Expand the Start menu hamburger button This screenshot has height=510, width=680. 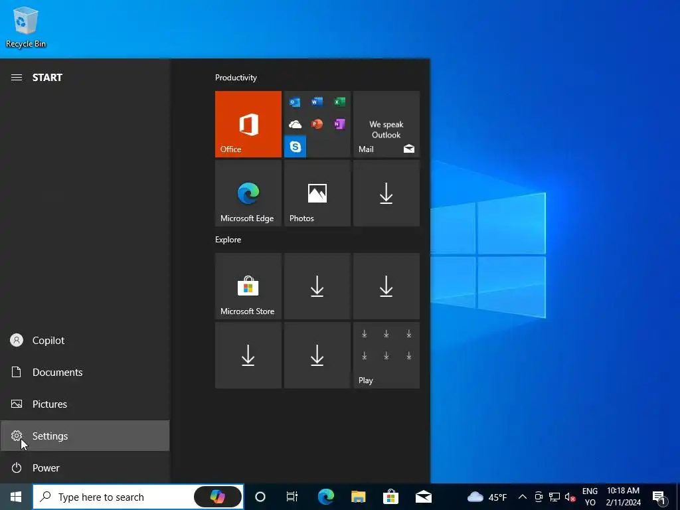tap(17, 78)
